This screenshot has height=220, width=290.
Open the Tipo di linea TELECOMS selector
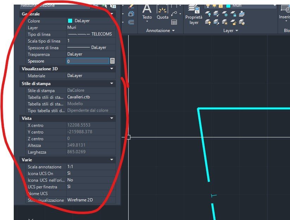click(91, 34)
